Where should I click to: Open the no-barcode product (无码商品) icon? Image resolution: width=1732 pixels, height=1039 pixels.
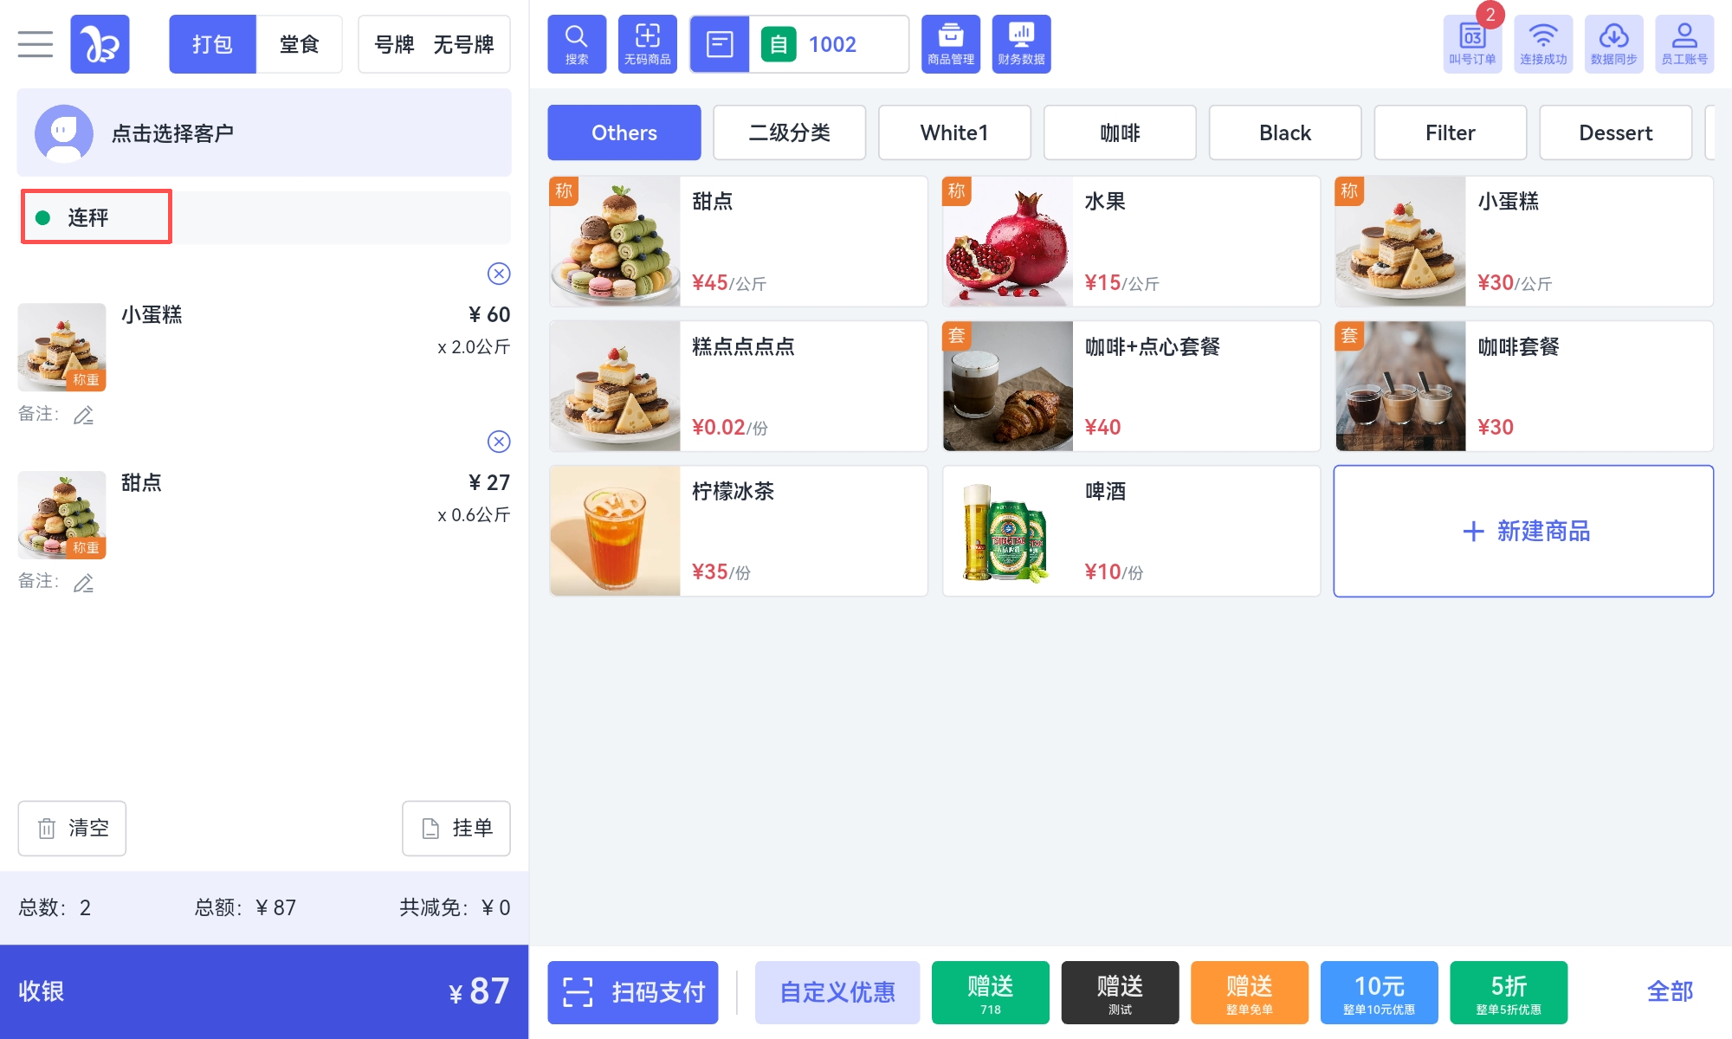tap(648, 44)
